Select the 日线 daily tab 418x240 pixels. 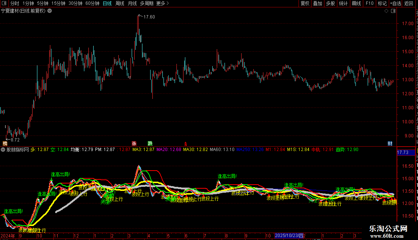pos(107,3)
